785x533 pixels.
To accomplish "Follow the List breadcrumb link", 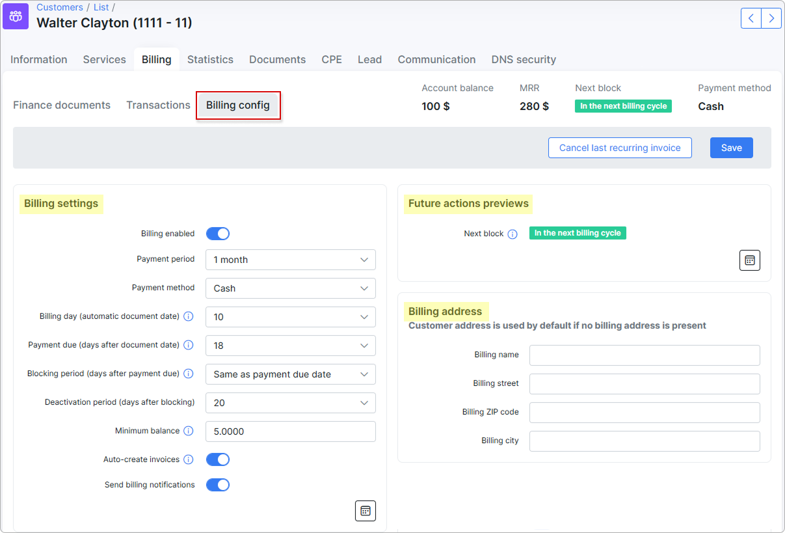I will click(x=101, y=7).
